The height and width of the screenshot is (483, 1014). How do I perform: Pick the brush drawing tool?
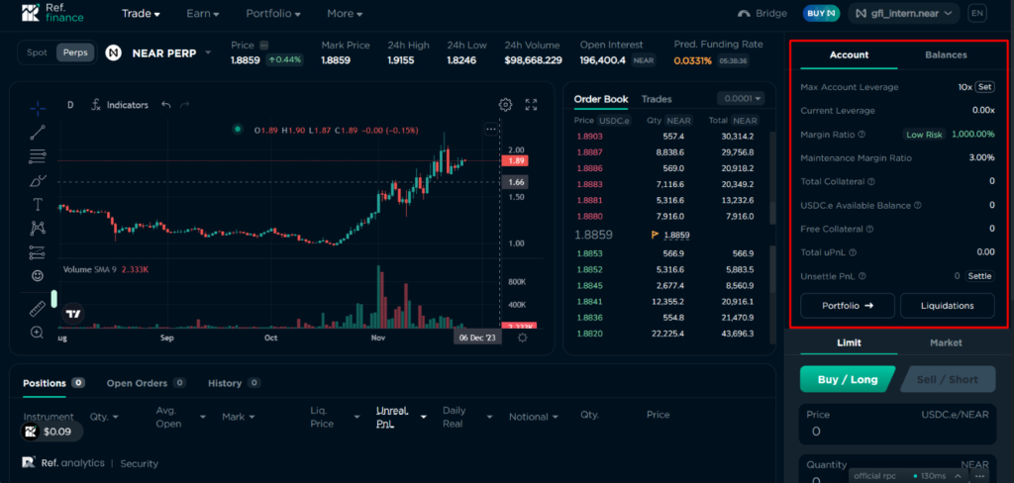coord(38,180)
